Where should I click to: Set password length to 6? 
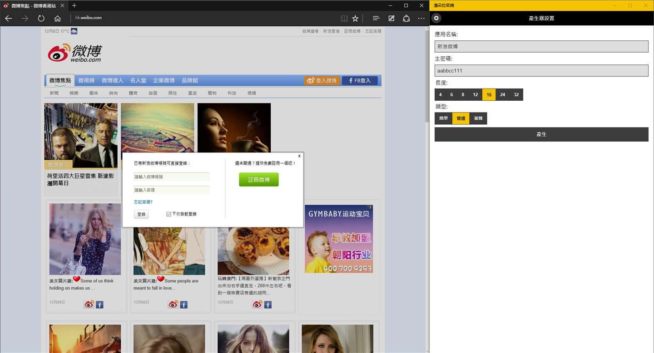[451, 95]
